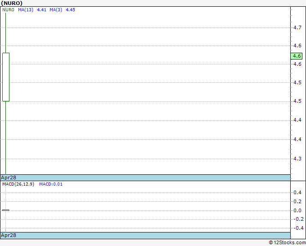Click the 0.4 MACD axis label

pos(297,192)
